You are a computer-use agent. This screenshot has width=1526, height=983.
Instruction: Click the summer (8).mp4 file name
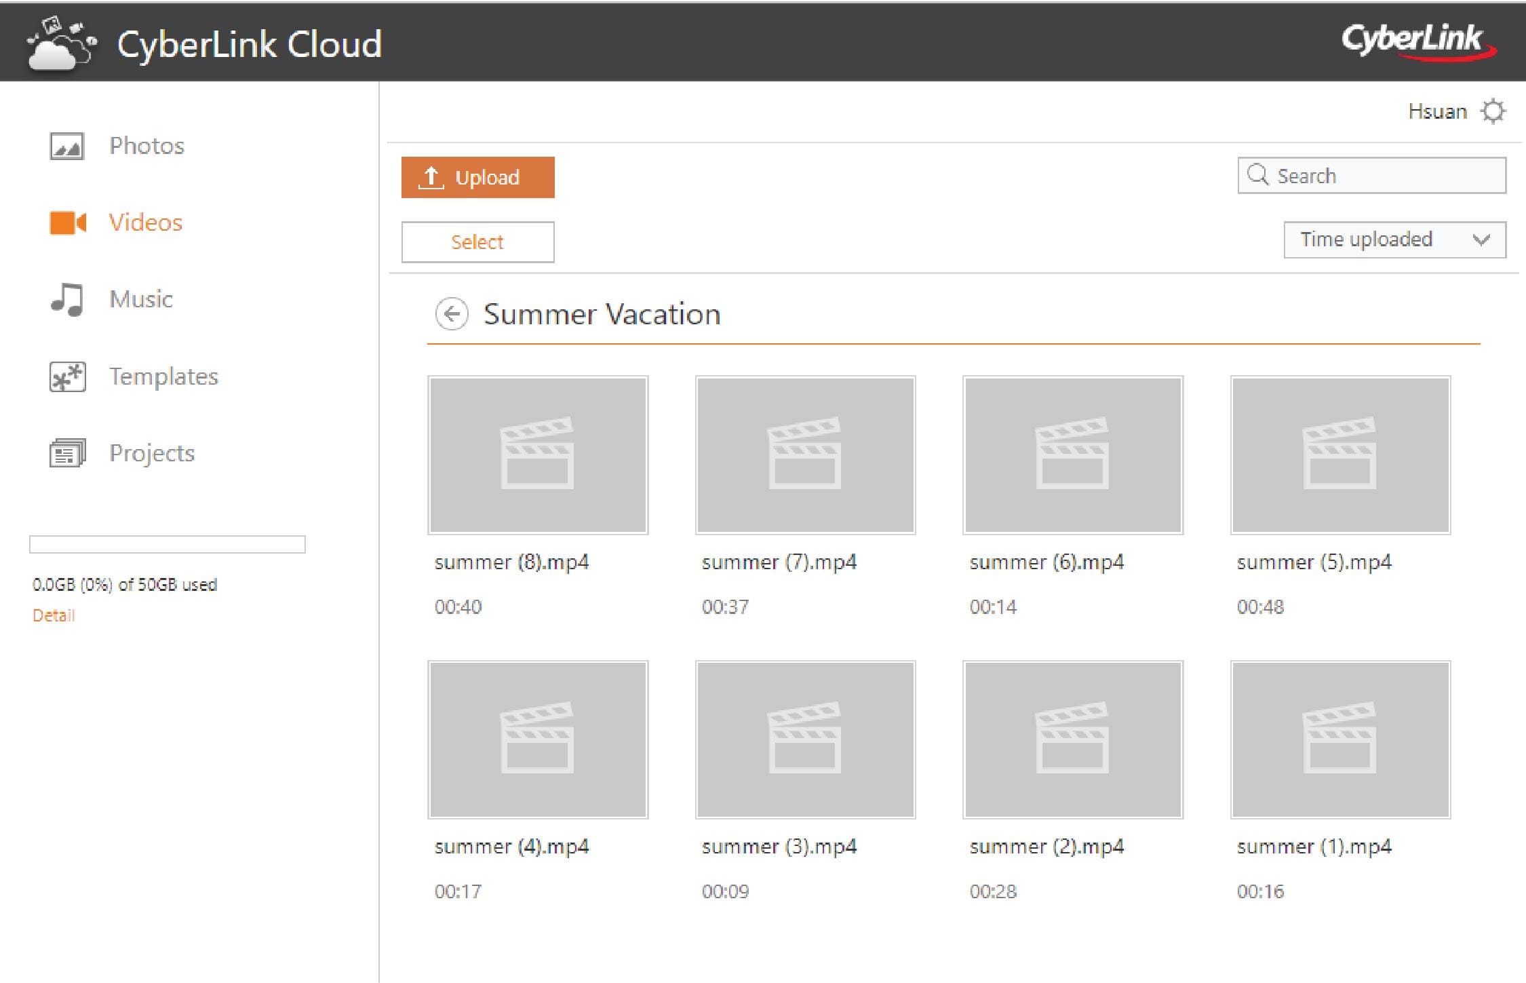(512, 562)
